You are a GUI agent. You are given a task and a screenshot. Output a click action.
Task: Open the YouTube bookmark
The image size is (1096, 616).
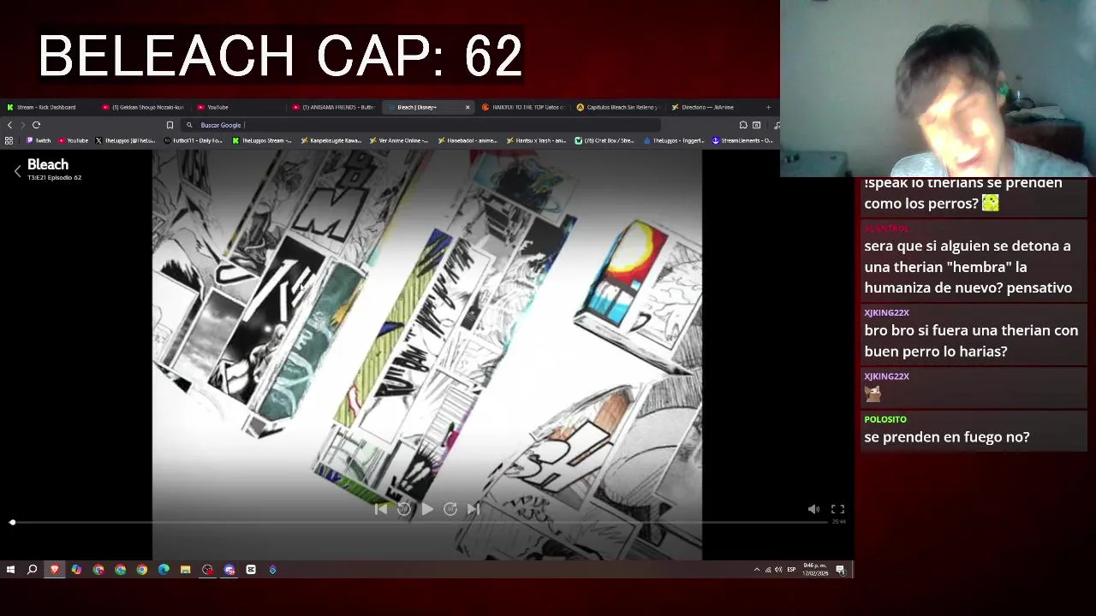73,140
